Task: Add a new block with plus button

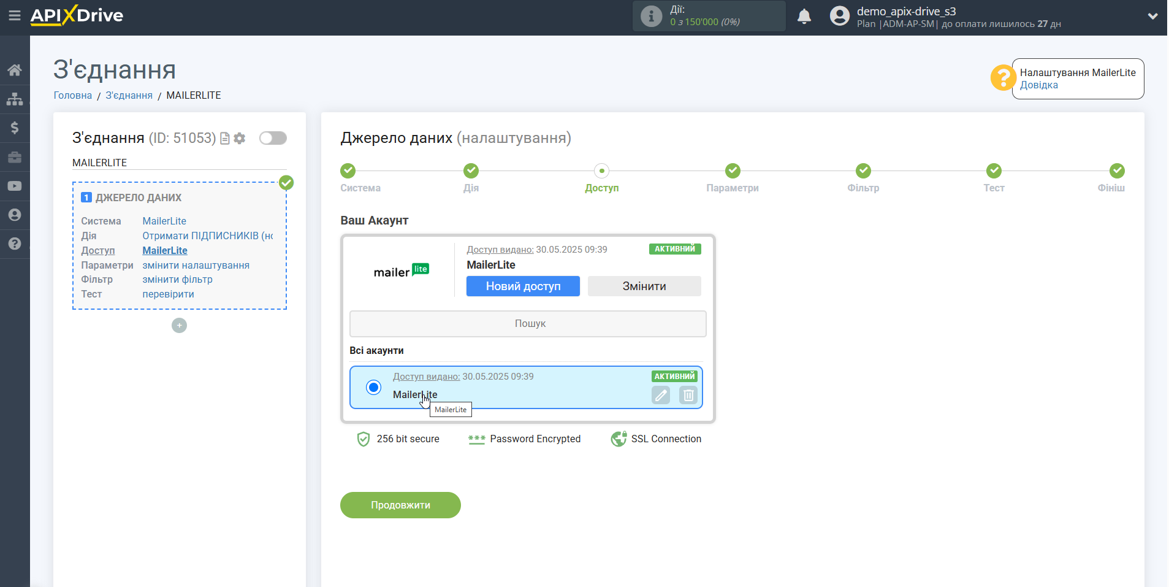Action: [x=179, y=325]
